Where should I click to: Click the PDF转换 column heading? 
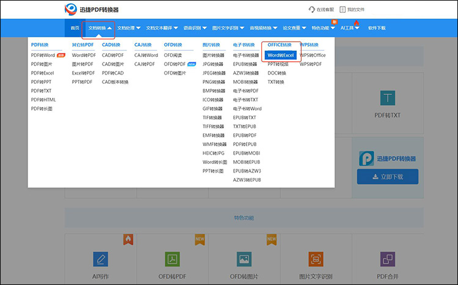[x=40, y=45]
